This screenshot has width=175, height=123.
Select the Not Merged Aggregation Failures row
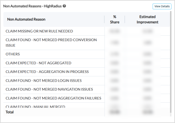(54, 98)
